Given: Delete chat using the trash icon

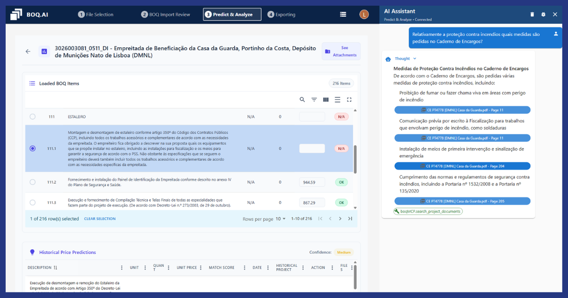Looking at the screenshot, I should click(532, 15).
